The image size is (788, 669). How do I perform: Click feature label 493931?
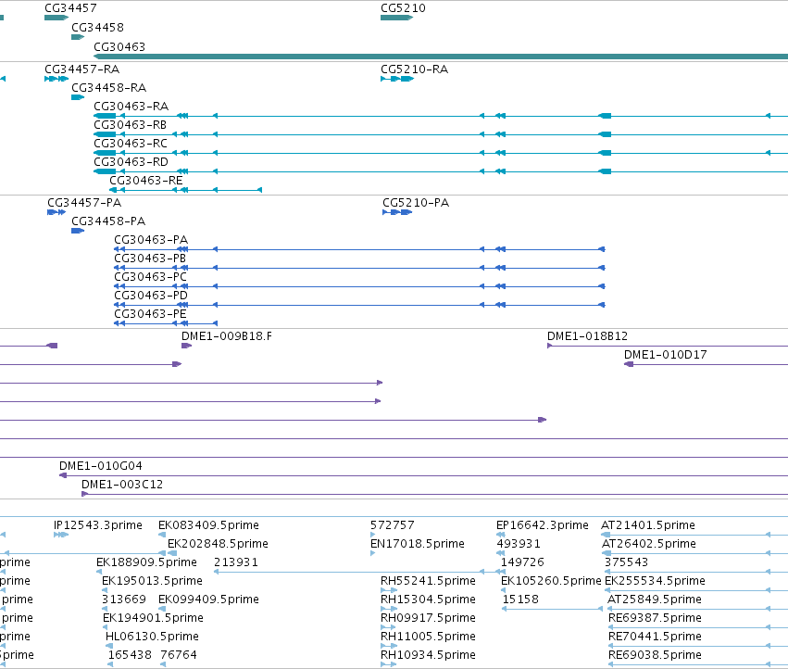(519, 544)
